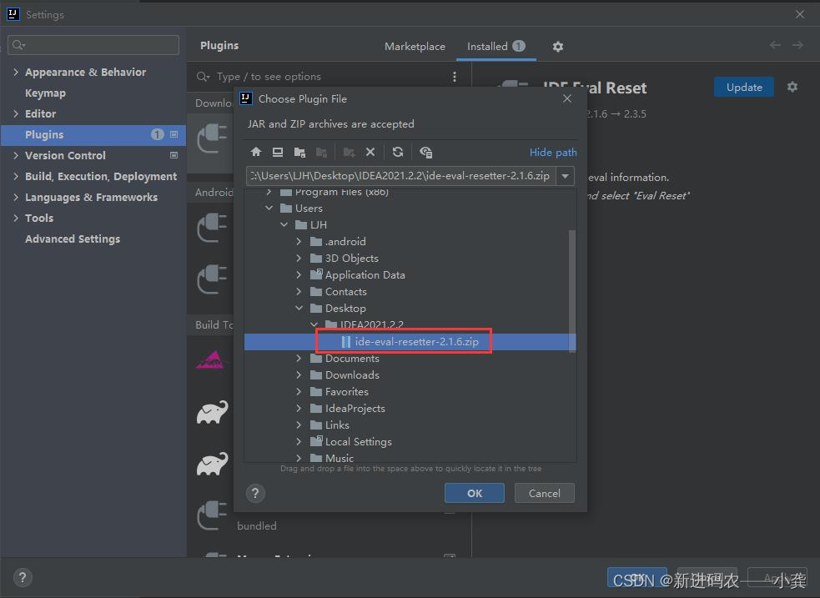Navigate back arrow in Settings
Screen dimensions: 820x598
(775, 46)
